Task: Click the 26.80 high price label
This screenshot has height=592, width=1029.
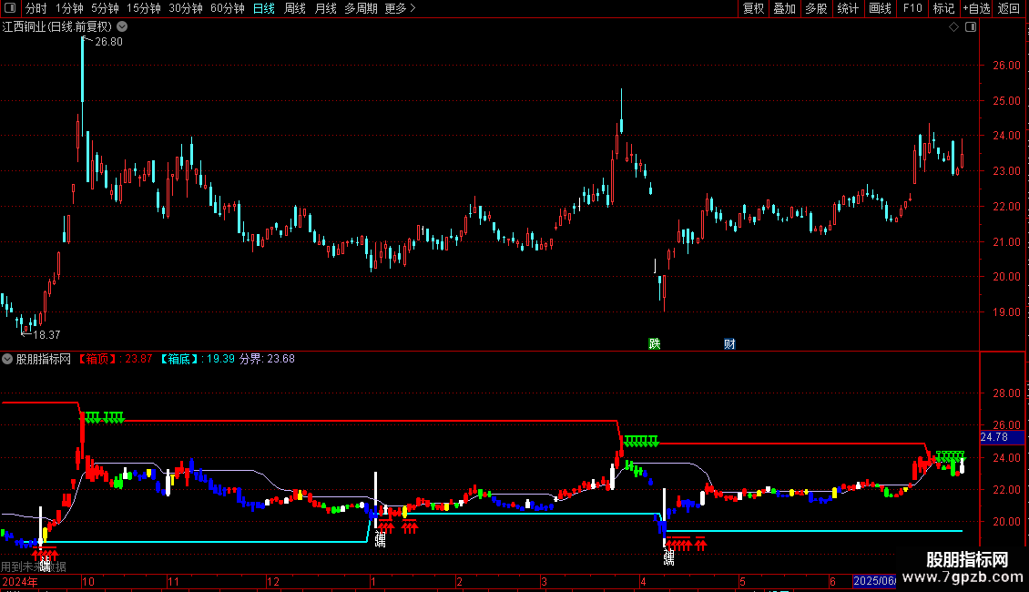Action: (x=108, y=42)
